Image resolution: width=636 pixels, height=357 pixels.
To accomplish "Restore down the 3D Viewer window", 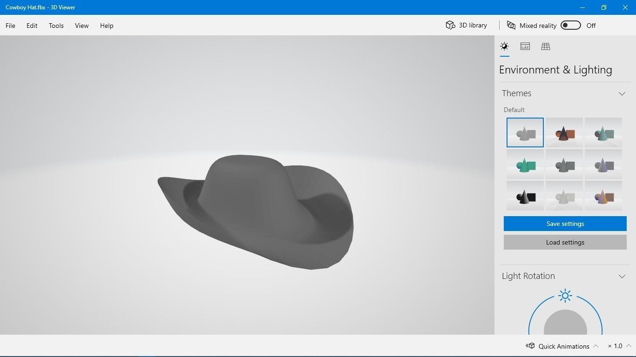I will (x=604, y=7).
